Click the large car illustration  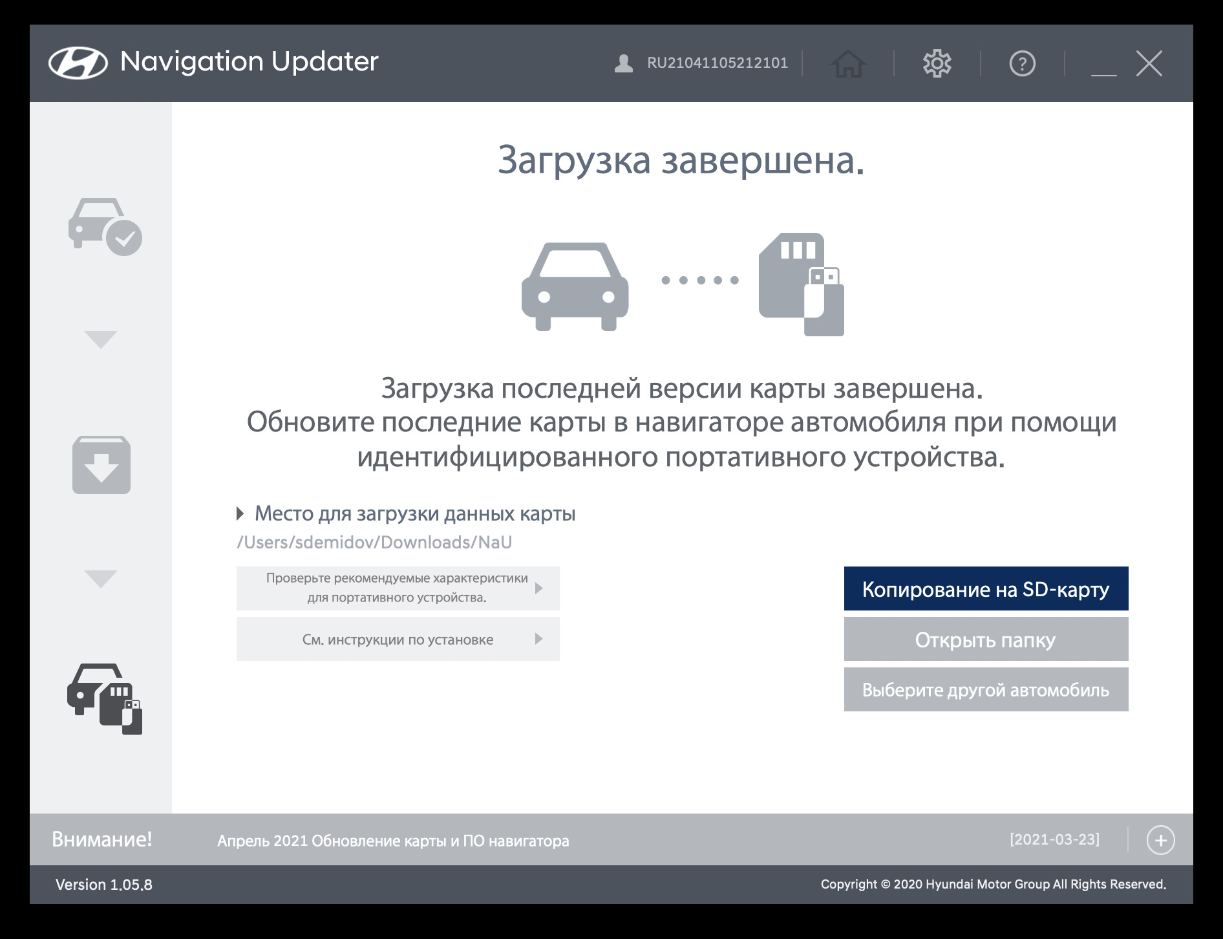tap(575, 286)
